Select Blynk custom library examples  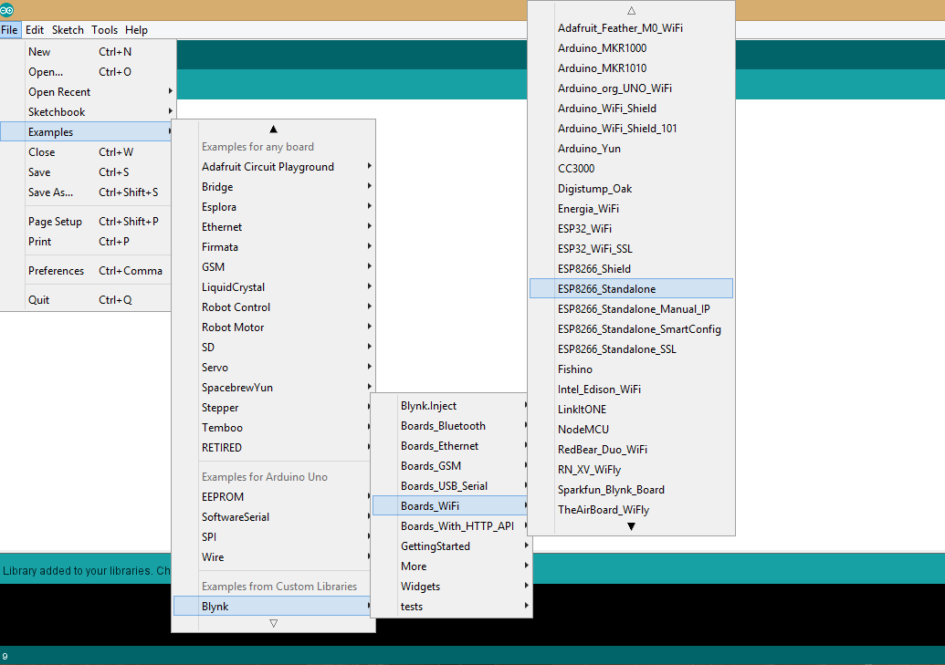(x=272, y=606)
